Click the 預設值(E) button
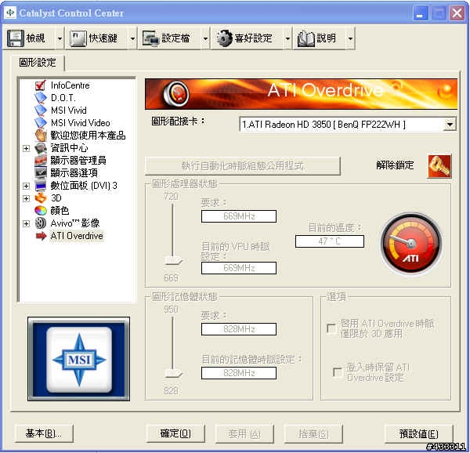 (418, 433)
